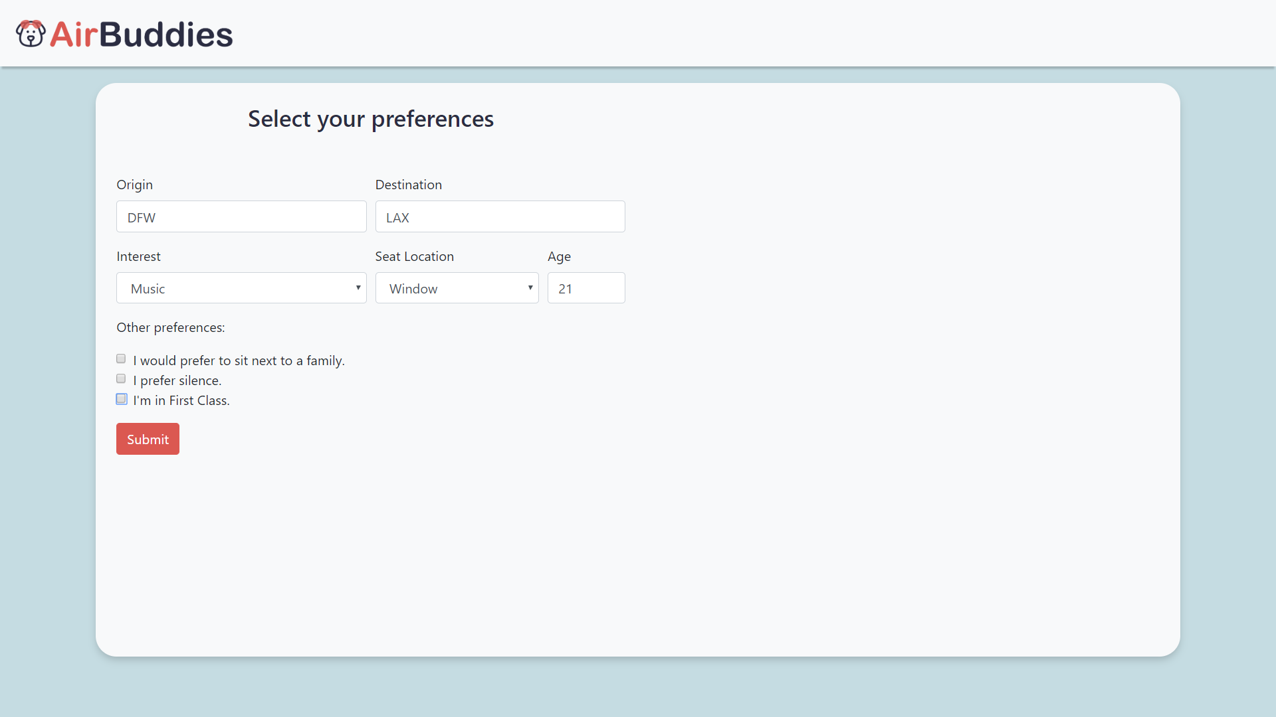Click the Seat Location dropdown arrow
Screen dimensions: 1276x717
click(x=530, y=288)
